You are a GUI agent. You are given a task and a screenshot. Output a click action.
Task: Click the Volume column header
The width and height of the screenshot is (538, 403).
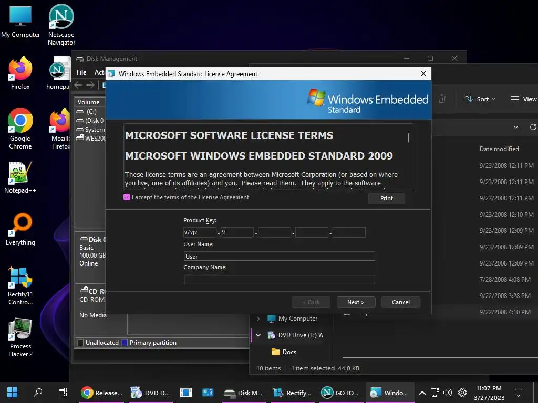pos(90,102)
